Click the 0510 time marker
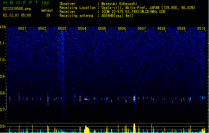The image size is (209, 133). pos(201,29)
